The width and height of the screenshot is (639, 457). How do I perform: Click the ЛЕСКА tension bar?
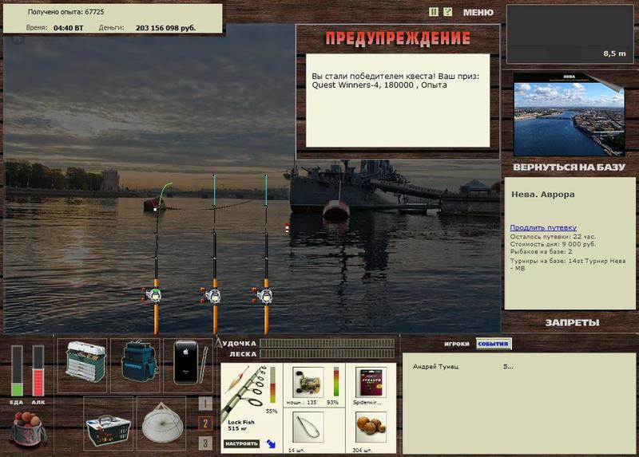pos(327,354)
